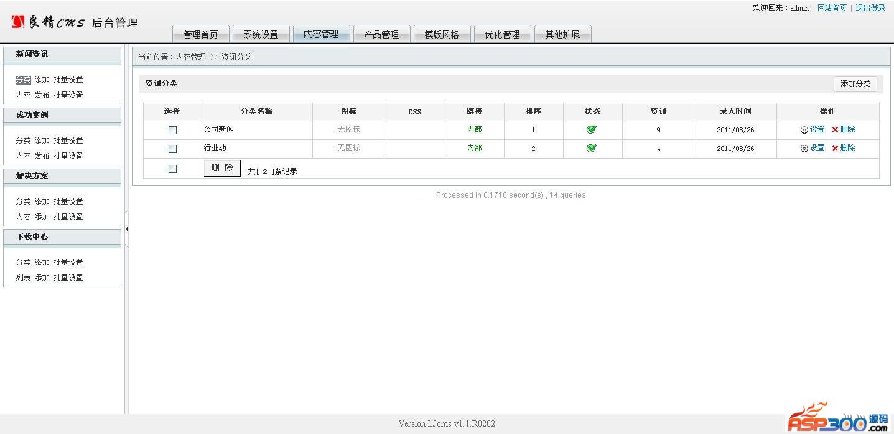Click 内容 under 解决方案

click(23, 217)
